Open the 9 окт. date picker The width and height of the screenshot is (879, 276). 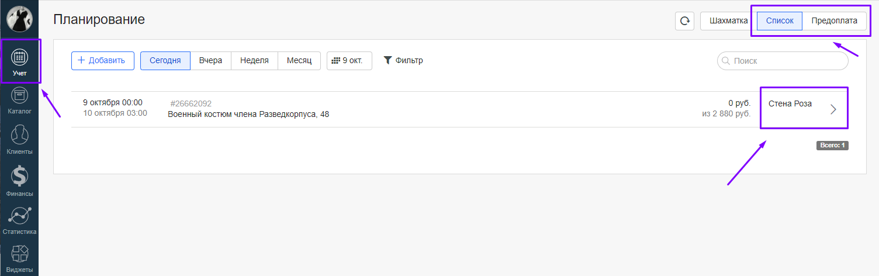[x=349, y=61]
